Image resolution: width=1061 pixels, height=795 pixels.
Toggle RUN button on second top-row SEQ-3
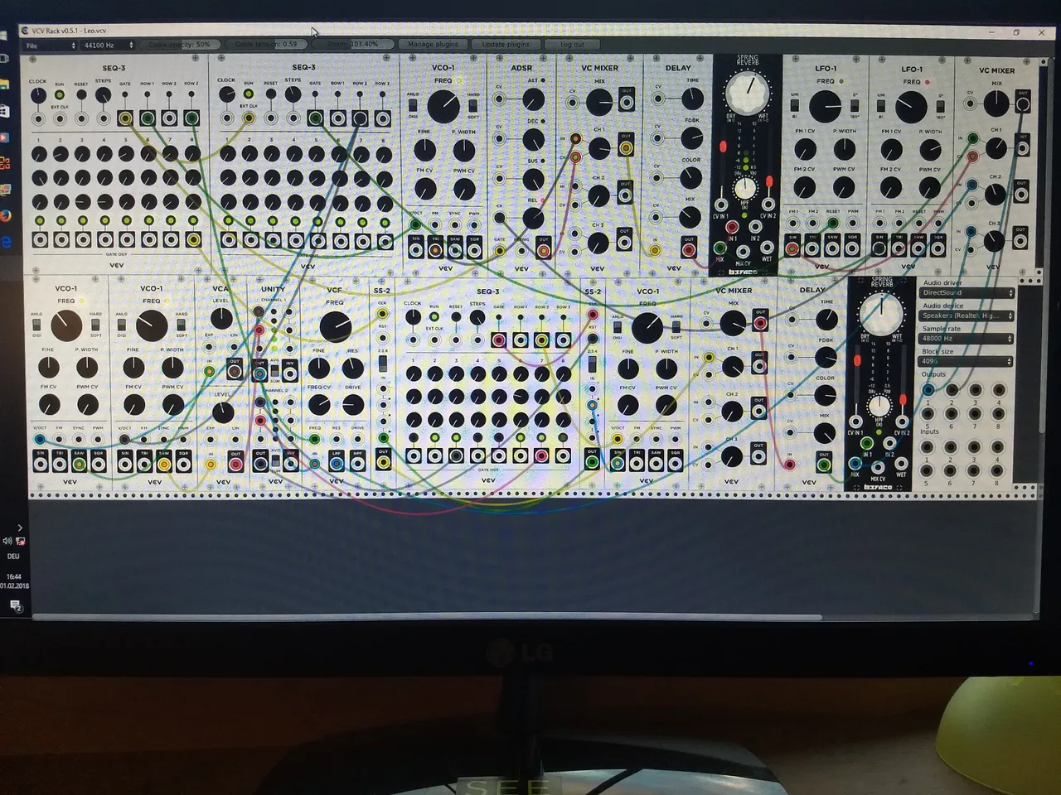(x=248, y=94)
